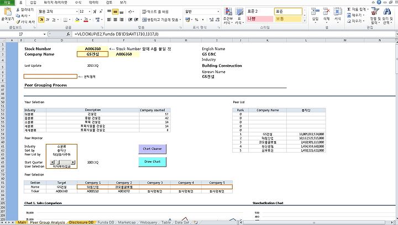Align text to top of cell

click(109, 12)
